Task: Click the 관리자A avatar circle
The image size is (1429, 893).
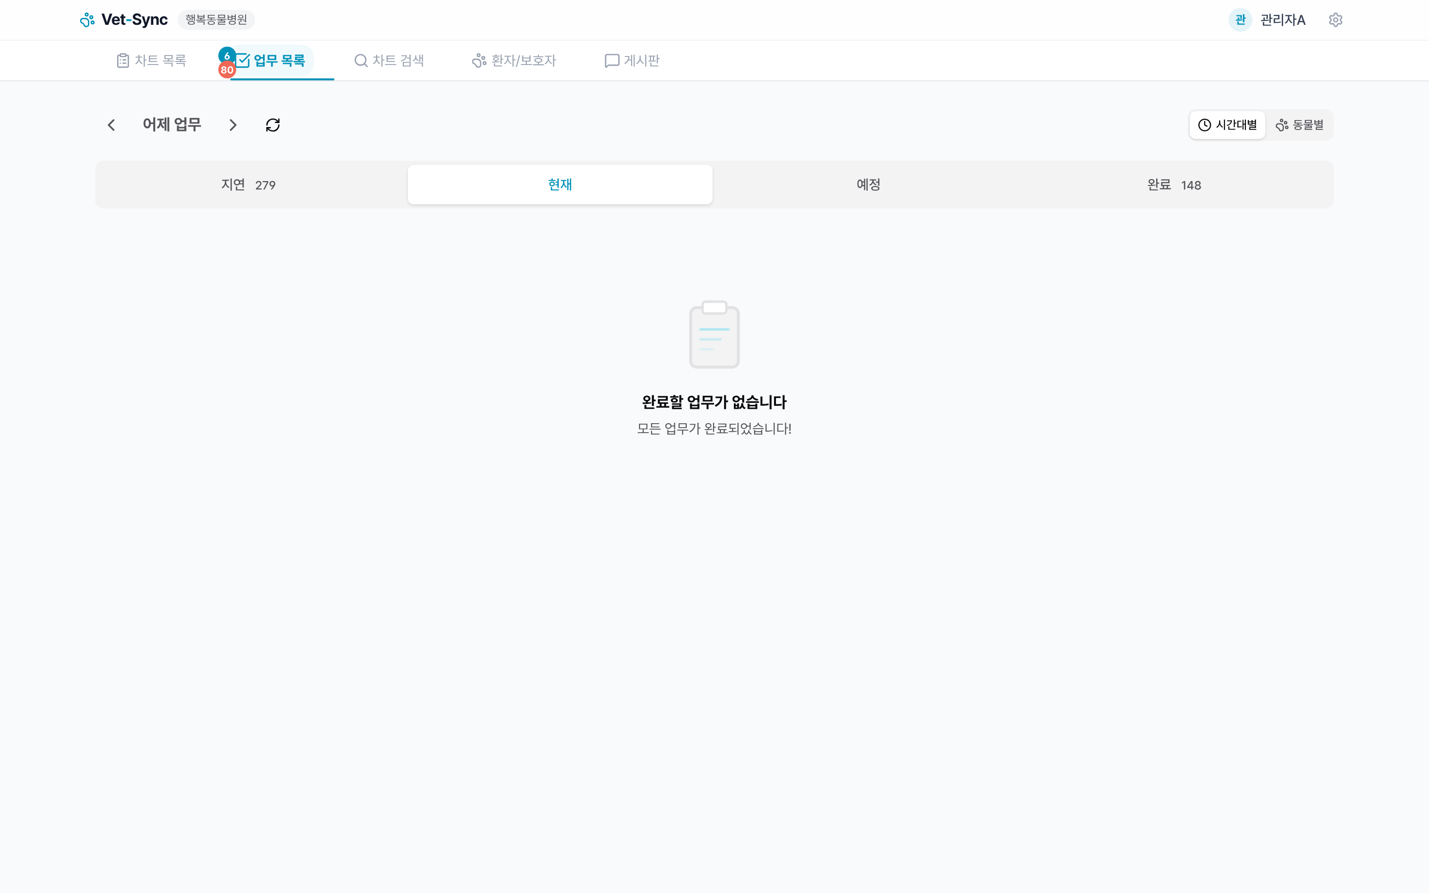Action: pyautogui.click(x=1240, y=20)
